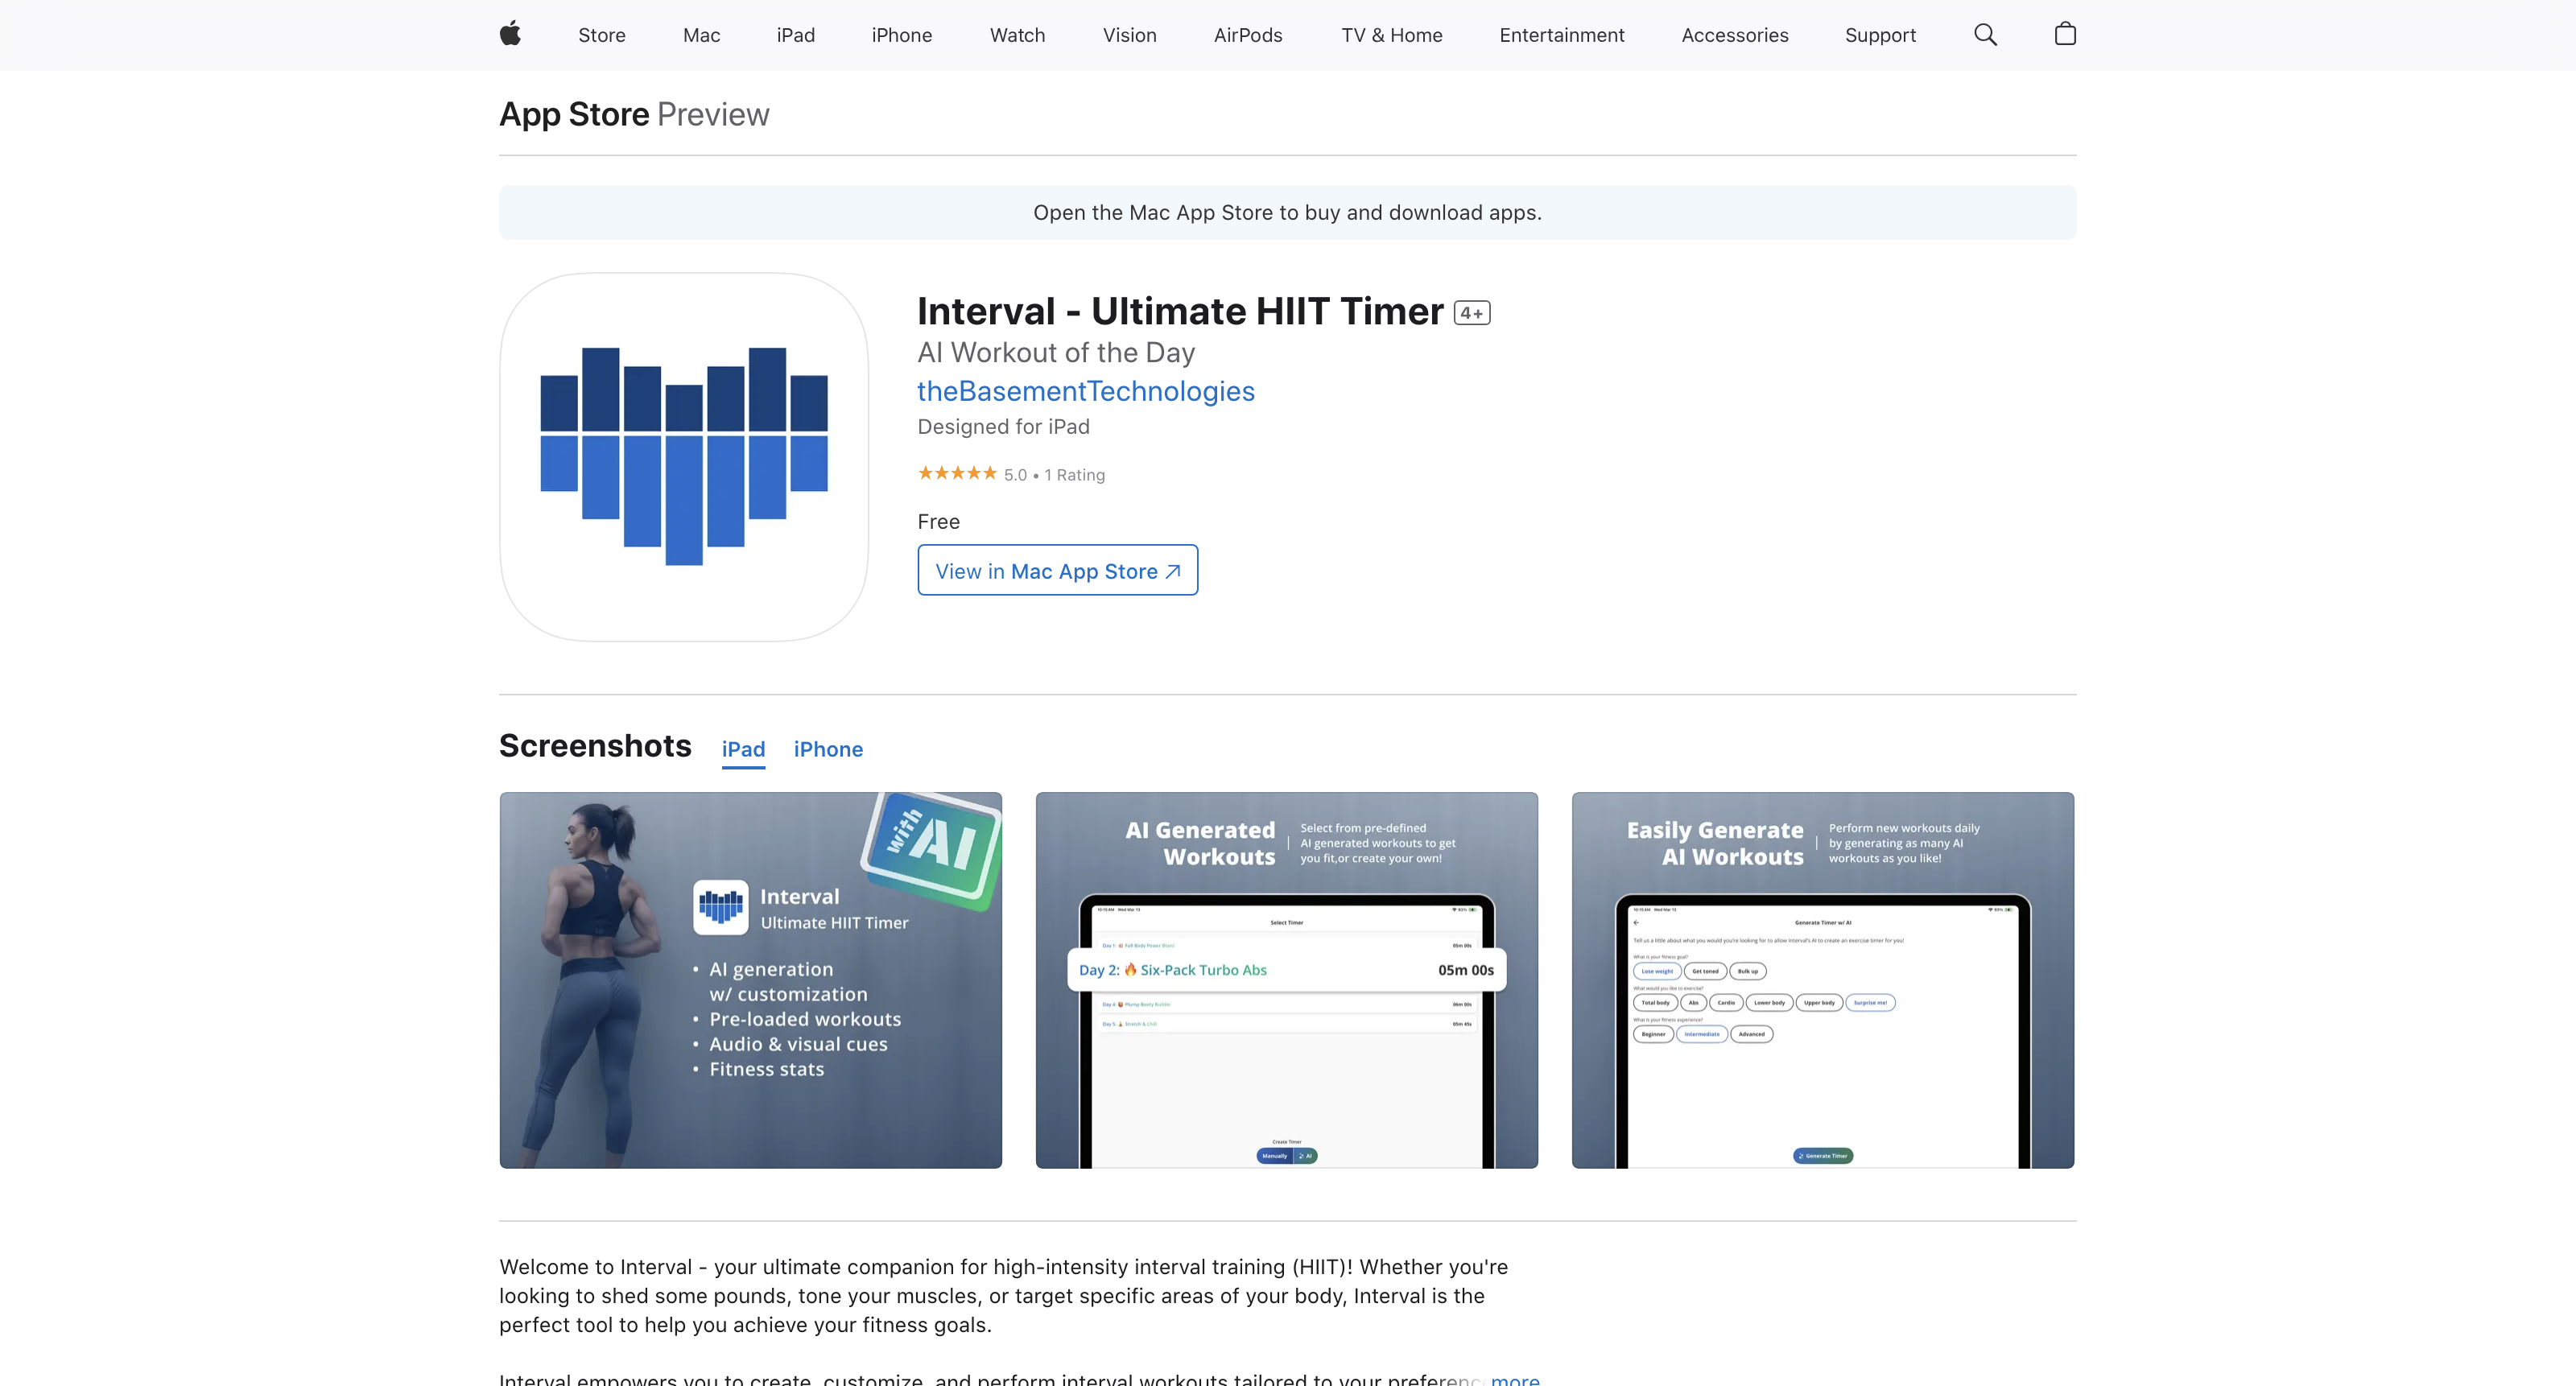Open the Mac menu
Viewport: 2576px width, 1386px height.
[702, 35]
